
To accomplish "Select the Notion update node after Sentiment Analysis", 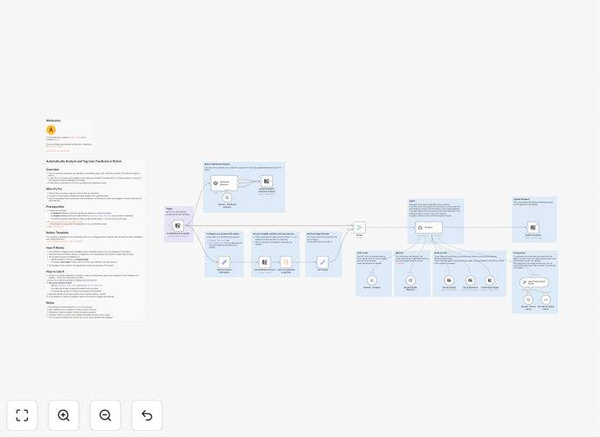I will [267, 181].
